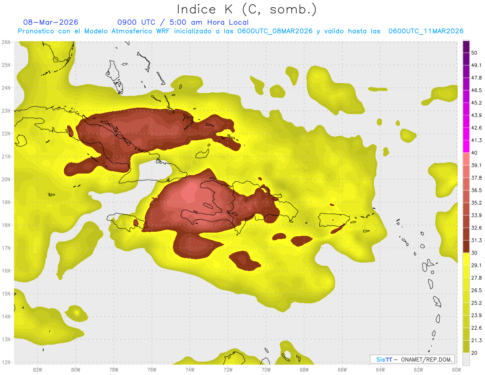Click the colorbar value "26.5"
Viewport: 485px width, 375px height.
click(x=477, y=290)
